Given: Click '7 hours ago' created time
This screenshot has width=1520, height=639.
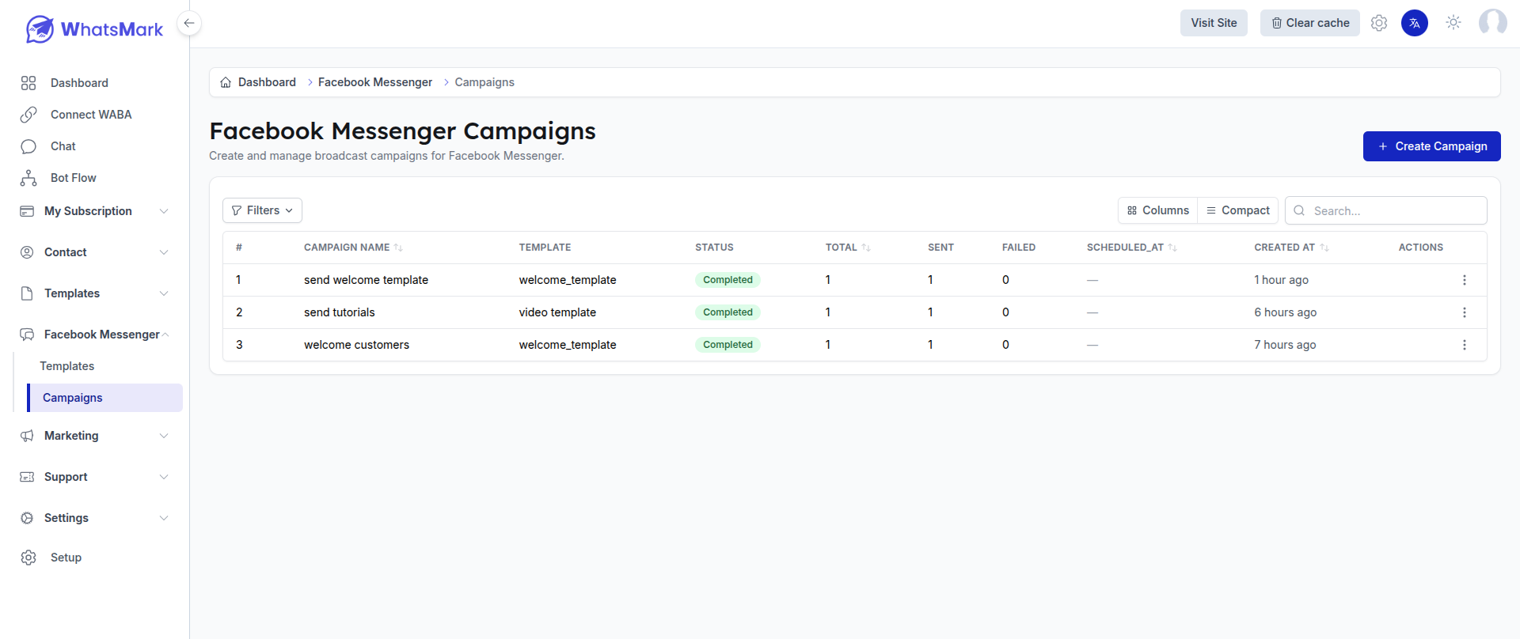Looking at the screenshot, I should 1286,345.
